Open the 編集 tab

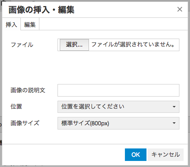click(30, 24)
